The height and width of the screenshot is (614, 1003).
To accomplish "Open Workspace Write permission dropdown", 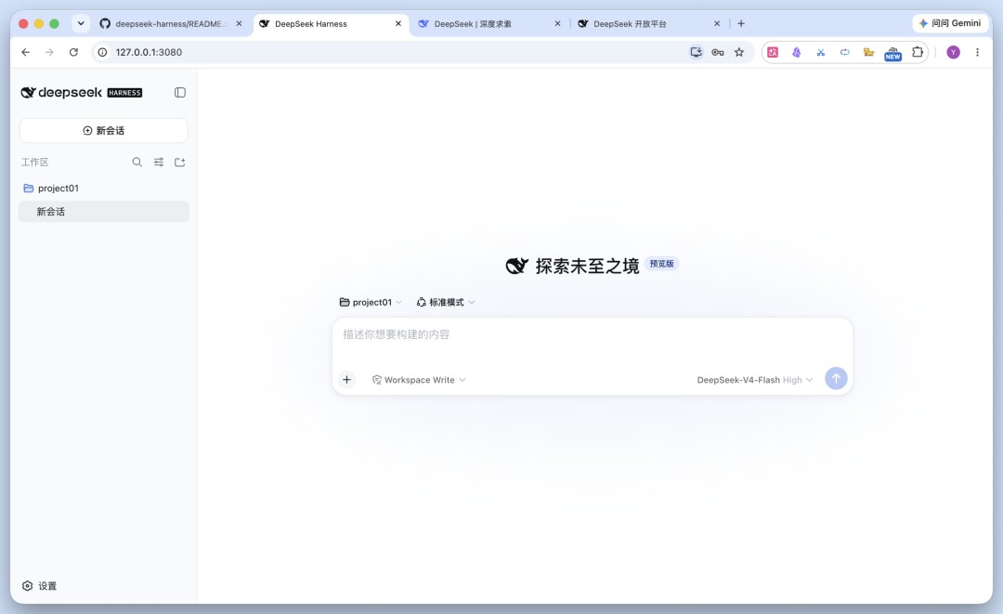I will click(x=419, y=380).
